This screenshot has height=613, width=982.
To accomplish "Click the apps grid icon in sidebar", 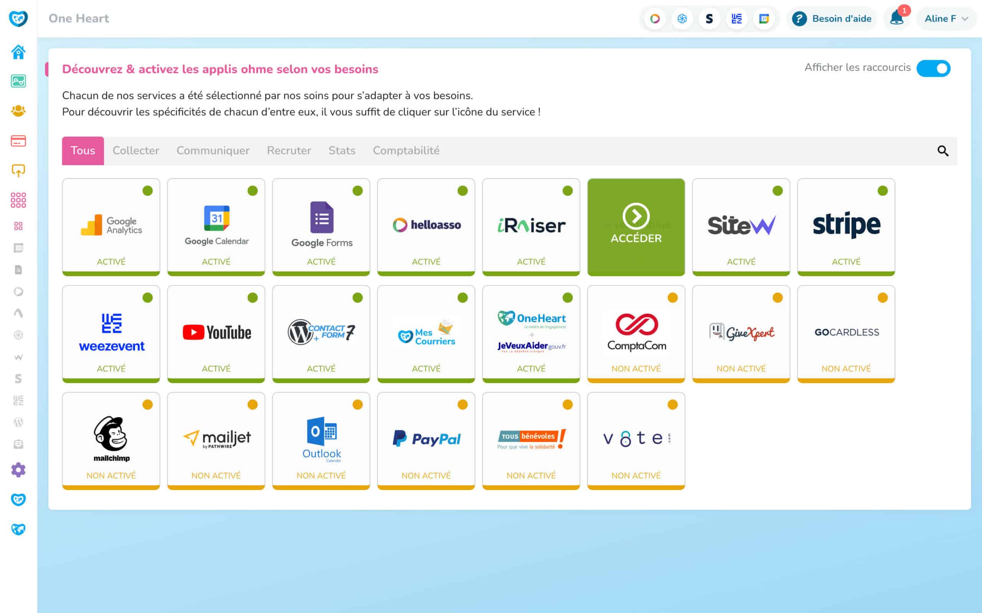I will [18, 200].
